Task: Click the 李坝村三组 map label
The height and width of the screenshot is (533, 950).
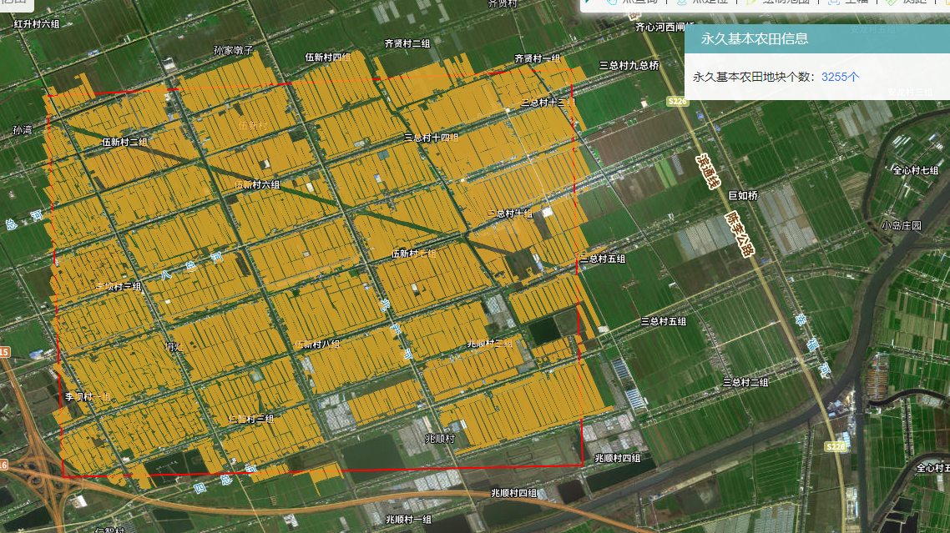Action: tap(119, 286)
